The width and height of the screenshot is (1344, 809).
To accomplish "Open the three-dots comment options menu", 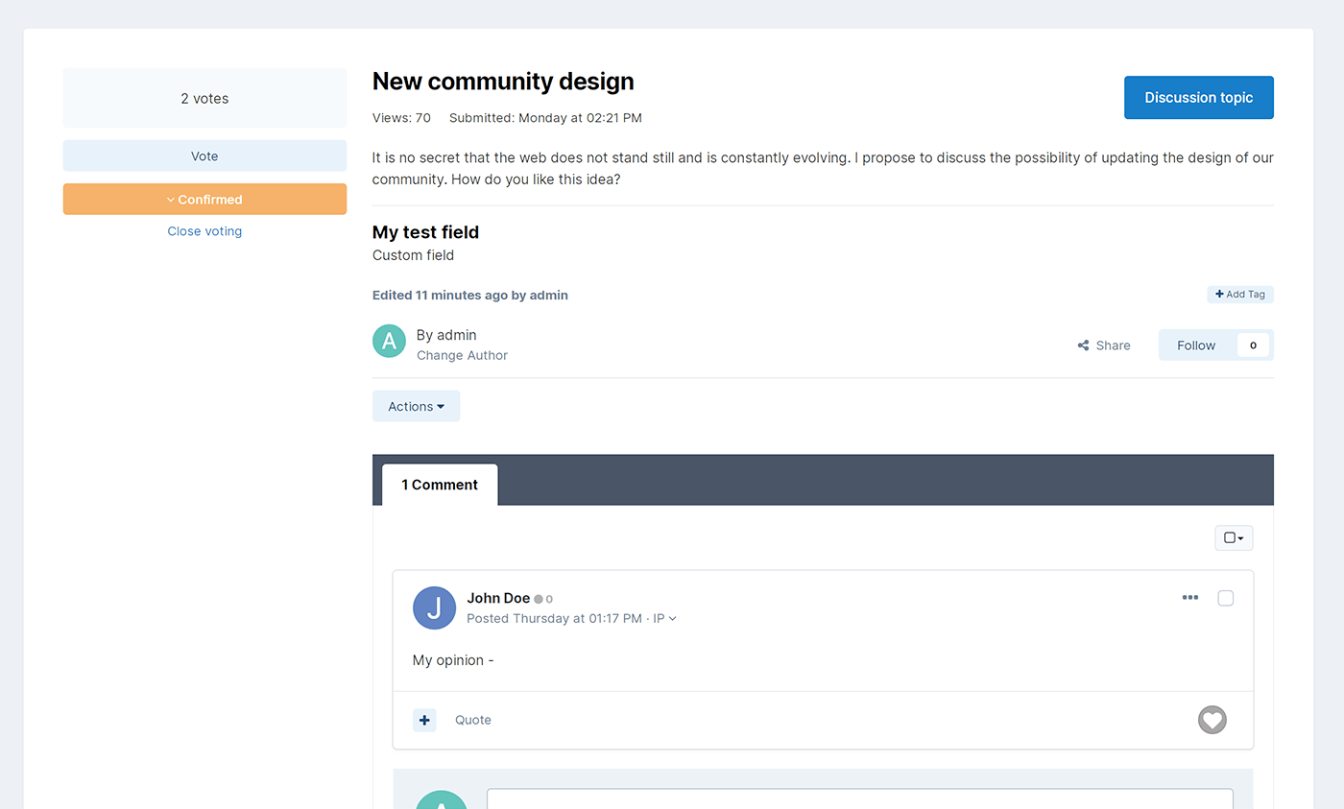I will click(x=1189, y=598).
